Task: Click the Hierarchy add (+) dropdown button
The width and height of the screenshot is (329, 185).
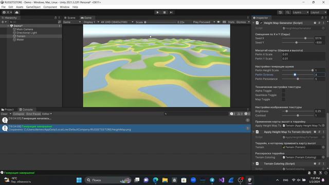Action: (x=4, y=22)
